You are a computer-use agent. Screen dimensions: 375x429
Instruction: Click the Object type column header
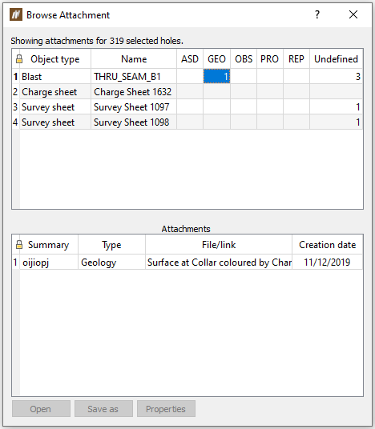point(54,59)
